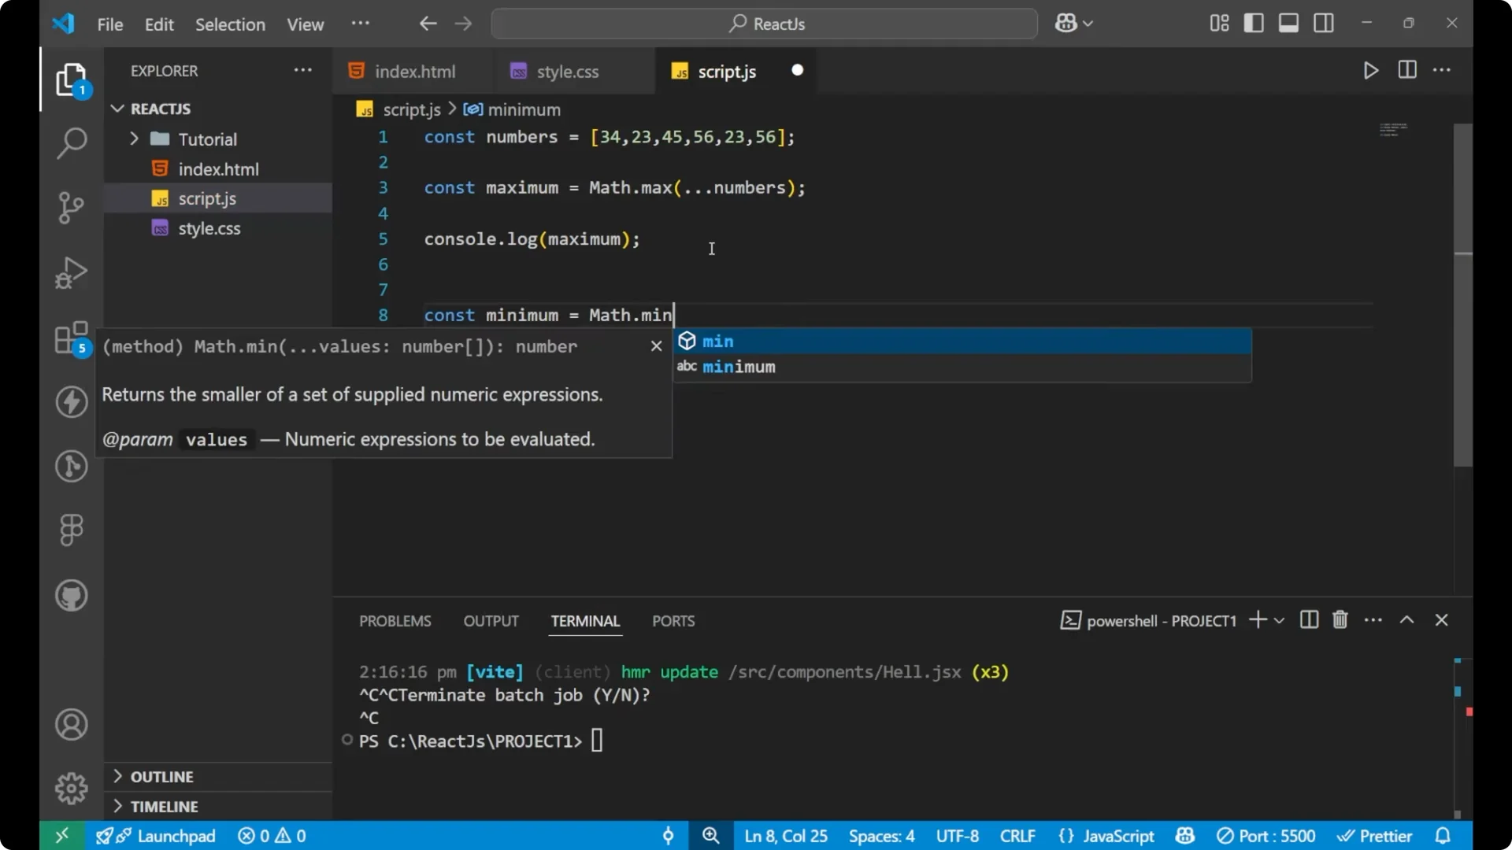Image resolution: width=1512 pixels, height=850 pixels.
Task: Open the Selection menu
Action: (x=230, y=24)
